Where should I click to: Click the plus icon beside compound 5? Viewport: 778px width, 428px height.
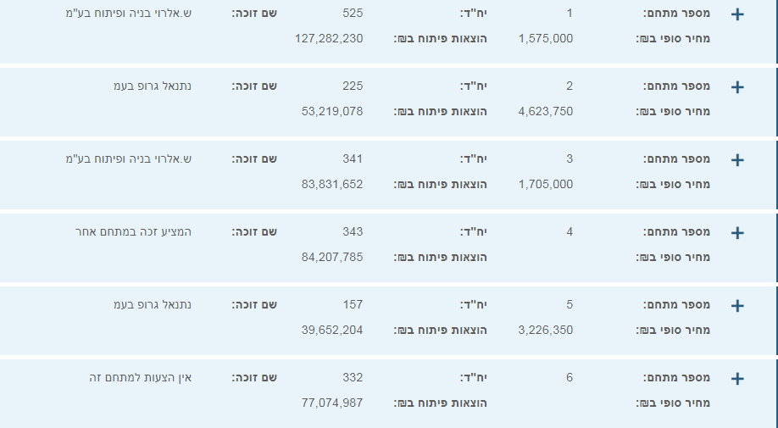(x=737, y=306)
